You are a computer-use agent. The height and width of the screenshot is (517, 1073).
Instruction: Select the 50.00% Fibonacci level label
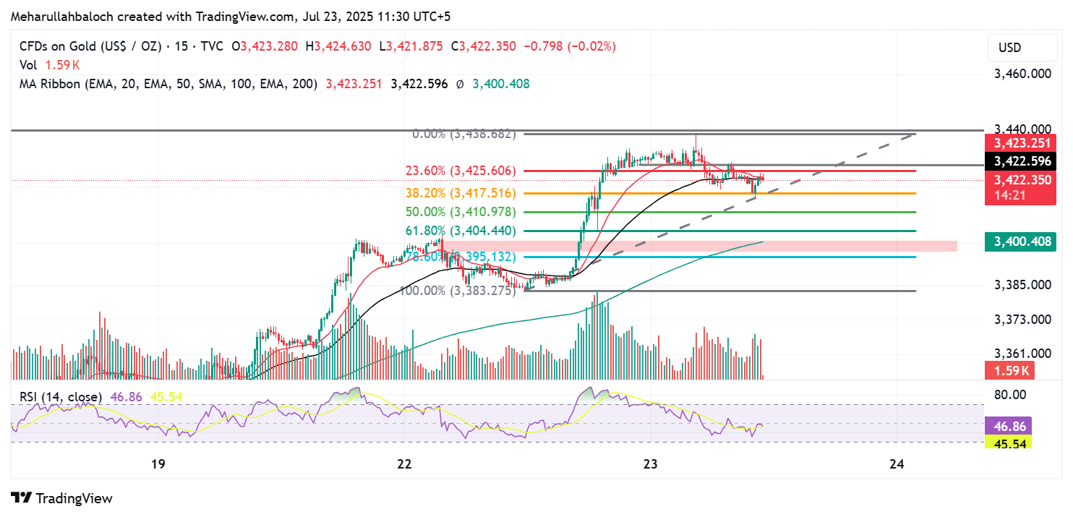461,212
